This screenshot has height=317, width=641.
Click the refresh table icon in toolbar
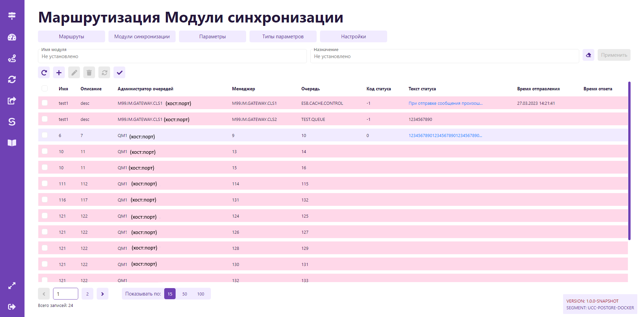click(x=44, y=73)
